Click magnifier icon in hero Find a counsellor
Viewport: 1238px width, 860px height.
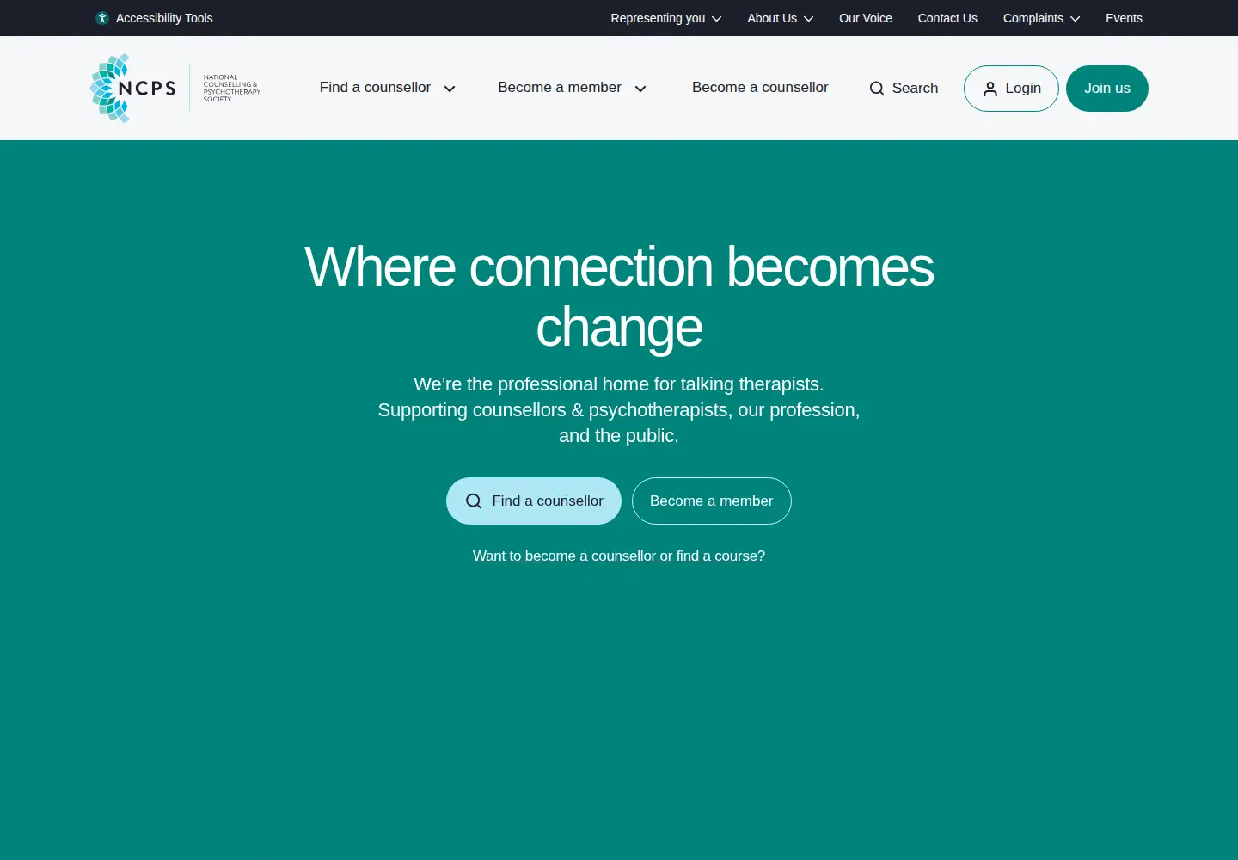(x=474, y=501)
